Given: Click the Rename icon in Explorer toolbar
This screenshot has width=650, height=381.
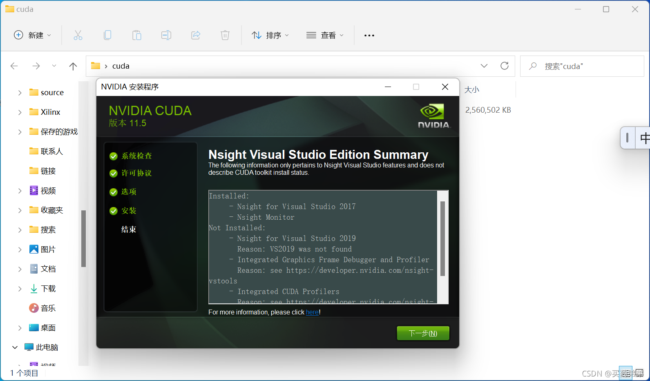Looking at the screenshot, I should click(x=166, y=35).
